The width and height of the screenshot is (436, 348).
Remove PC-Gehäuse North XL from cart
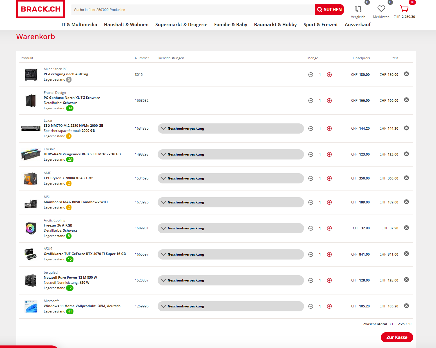pos(406,100)
